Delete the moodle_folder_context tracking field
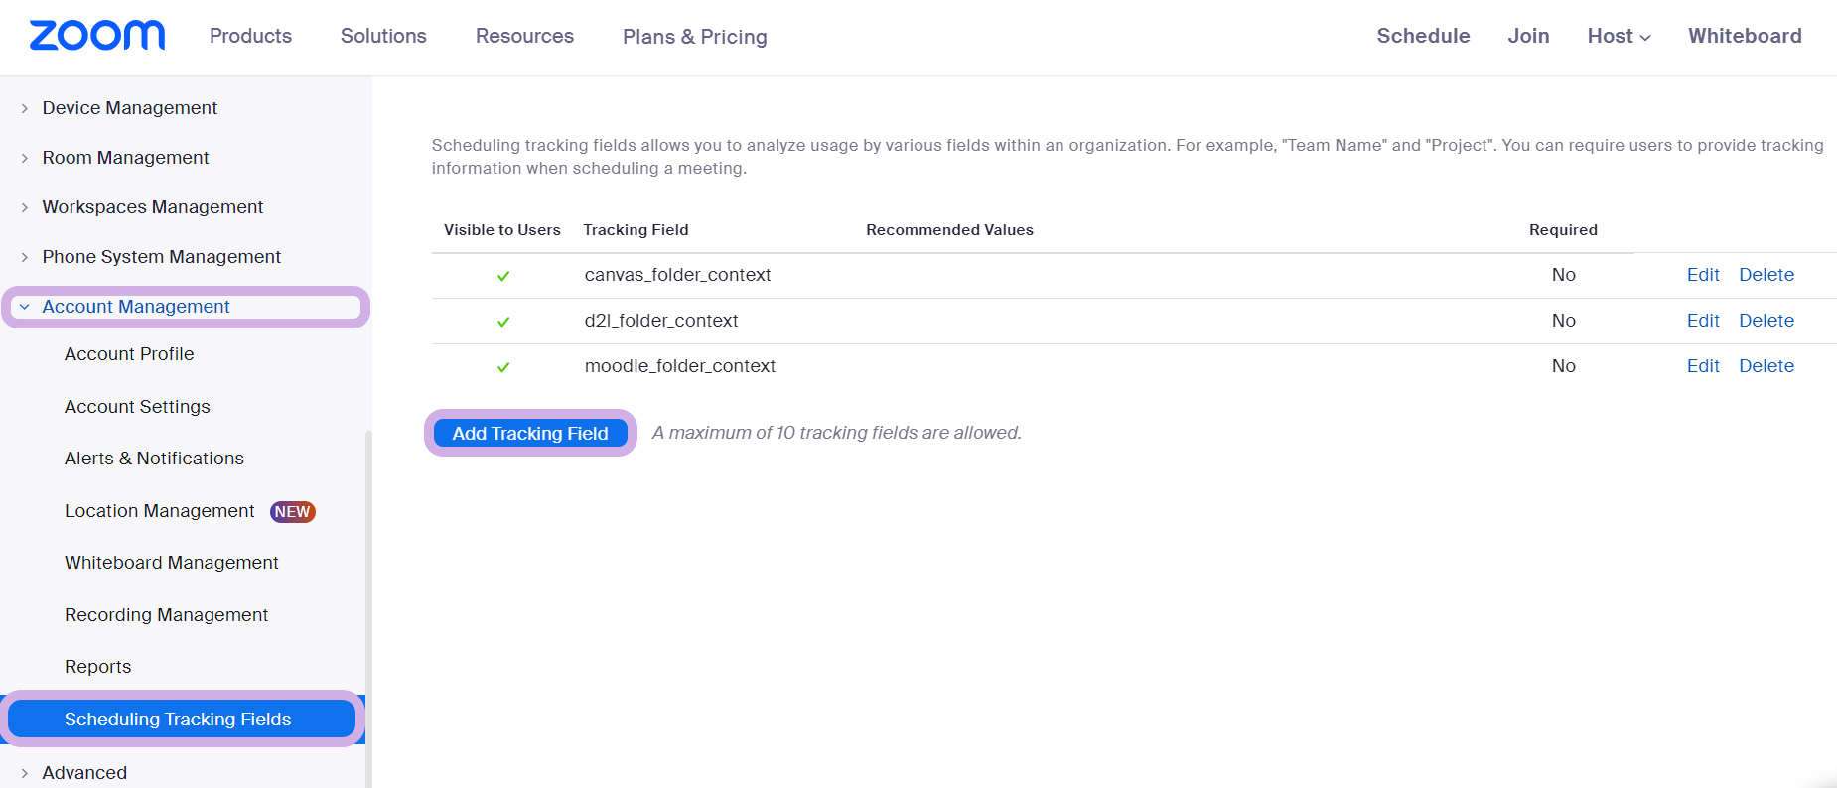The height and width of the screenshot is (788, 1837). [1766, 366]
